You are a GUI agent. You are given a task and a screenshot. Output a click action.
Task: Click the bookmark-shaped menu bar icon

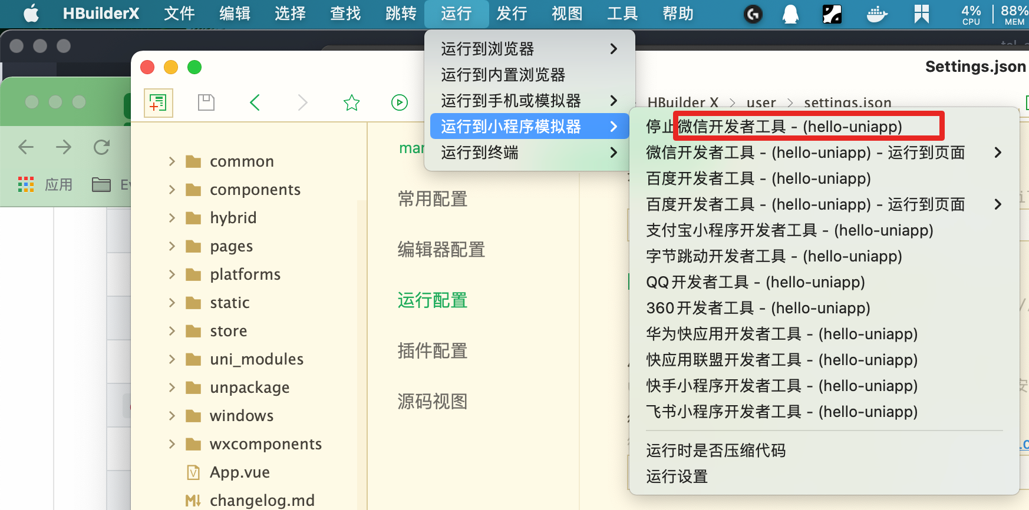point(922,14)
